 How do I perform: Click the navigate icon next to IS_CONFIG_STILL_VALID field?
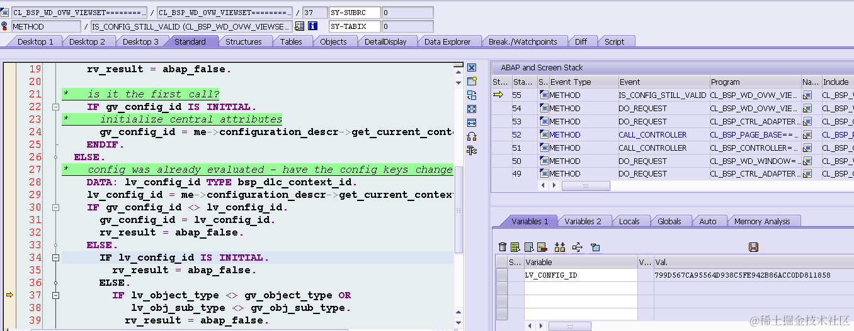[x=299, y=26]
